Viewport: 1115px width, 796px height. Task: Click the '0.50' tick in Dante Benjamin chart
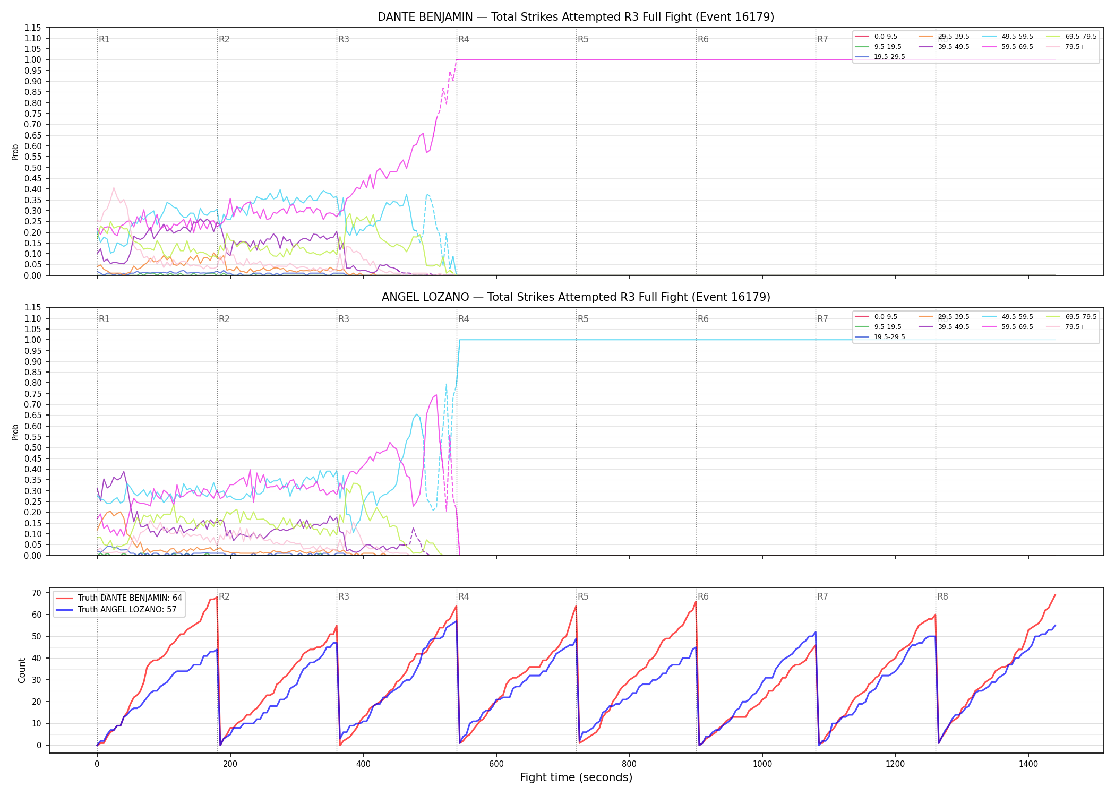click(33, 168)
